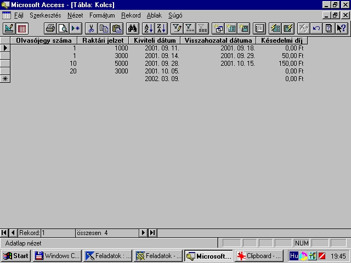351x263 pixels.
Task: Click the grayed Show All Records icon
Action: coord(202,28)
